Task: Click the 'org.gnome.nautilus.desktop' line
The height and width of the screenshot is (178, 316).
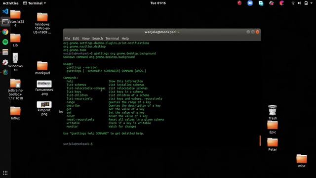Action: pyautogui.click(x=84, y=46)
